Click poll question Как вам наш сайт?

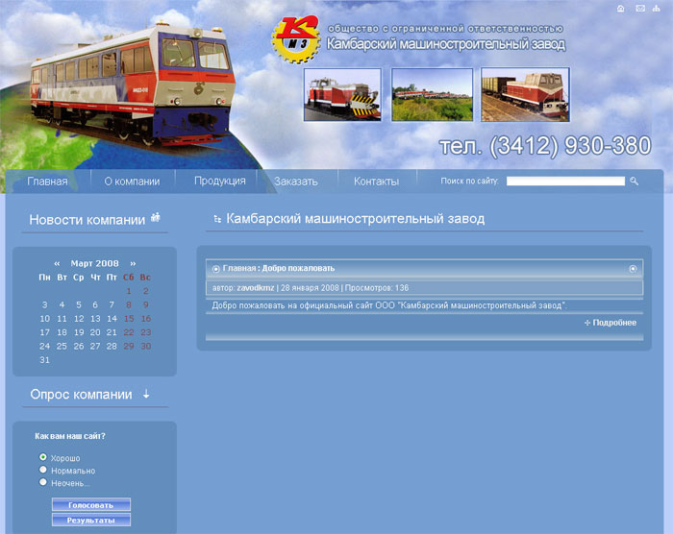70,436
